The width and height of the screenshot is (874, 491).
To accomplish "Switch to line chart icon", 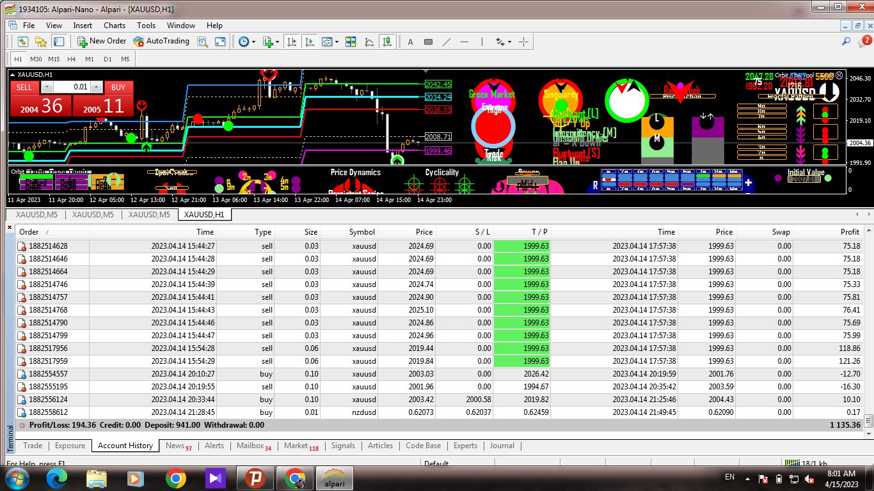I will (x=369, y=42).
